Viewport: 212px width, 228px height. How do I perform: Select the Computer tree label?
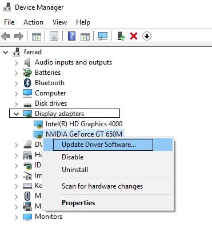point(50,93)
